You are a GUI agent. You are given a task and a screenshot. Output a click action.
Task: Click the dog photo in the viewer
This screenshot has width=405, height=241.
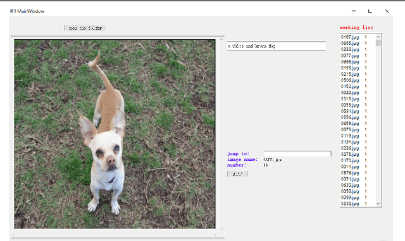[x=115, y=134]
